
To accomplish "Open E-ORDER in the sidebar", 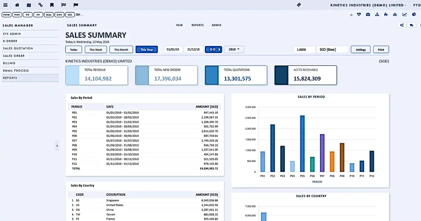I will pyautogui.click(x=30, y=41).
